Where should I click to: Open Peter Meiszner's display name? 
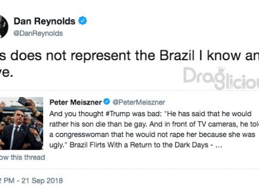coord(76,102)
